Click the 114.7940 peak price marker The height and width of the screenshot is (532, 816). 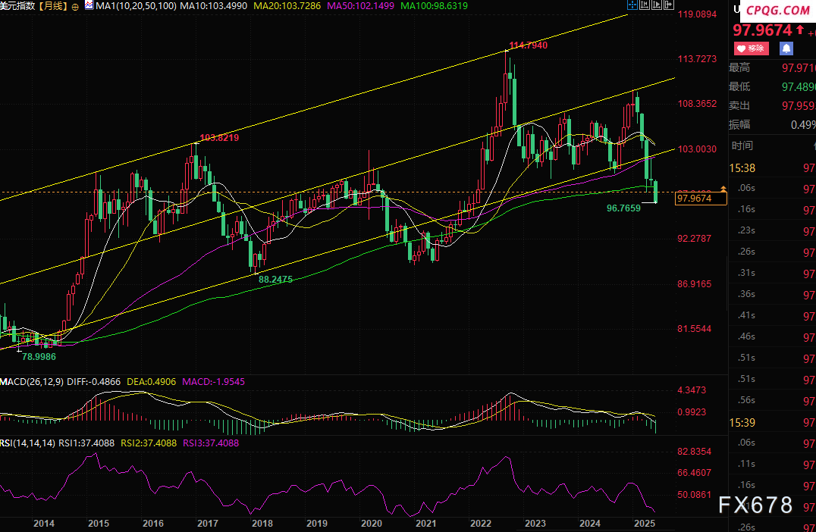tap(529, 45)
